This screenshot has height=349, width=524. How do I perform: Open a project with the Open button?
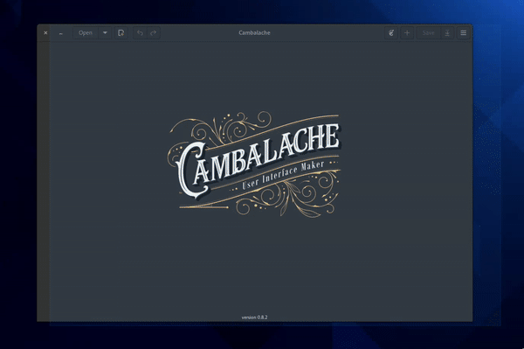point(86,32)
